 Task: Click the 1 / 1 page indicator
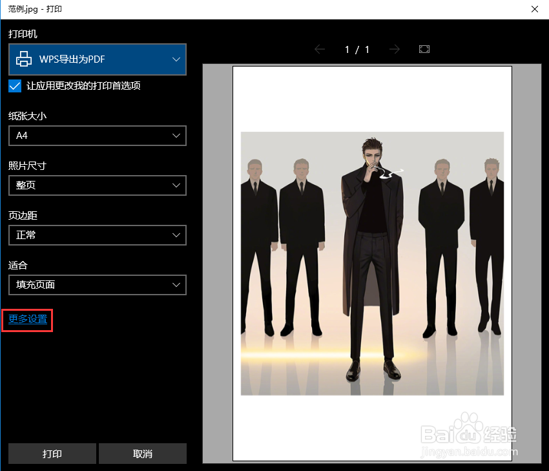(x=357, y=49)
